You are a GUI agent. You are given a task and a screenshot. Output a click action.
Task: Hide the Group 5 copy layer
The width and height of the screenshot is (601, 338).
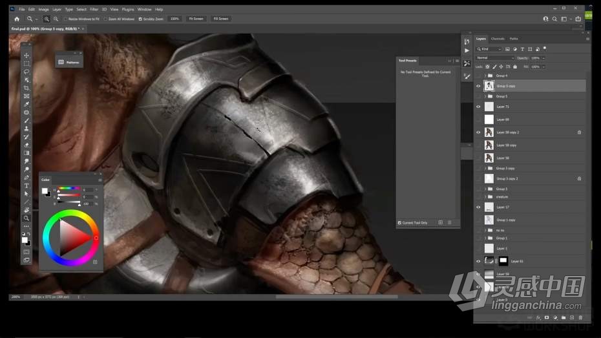(478, 86)
